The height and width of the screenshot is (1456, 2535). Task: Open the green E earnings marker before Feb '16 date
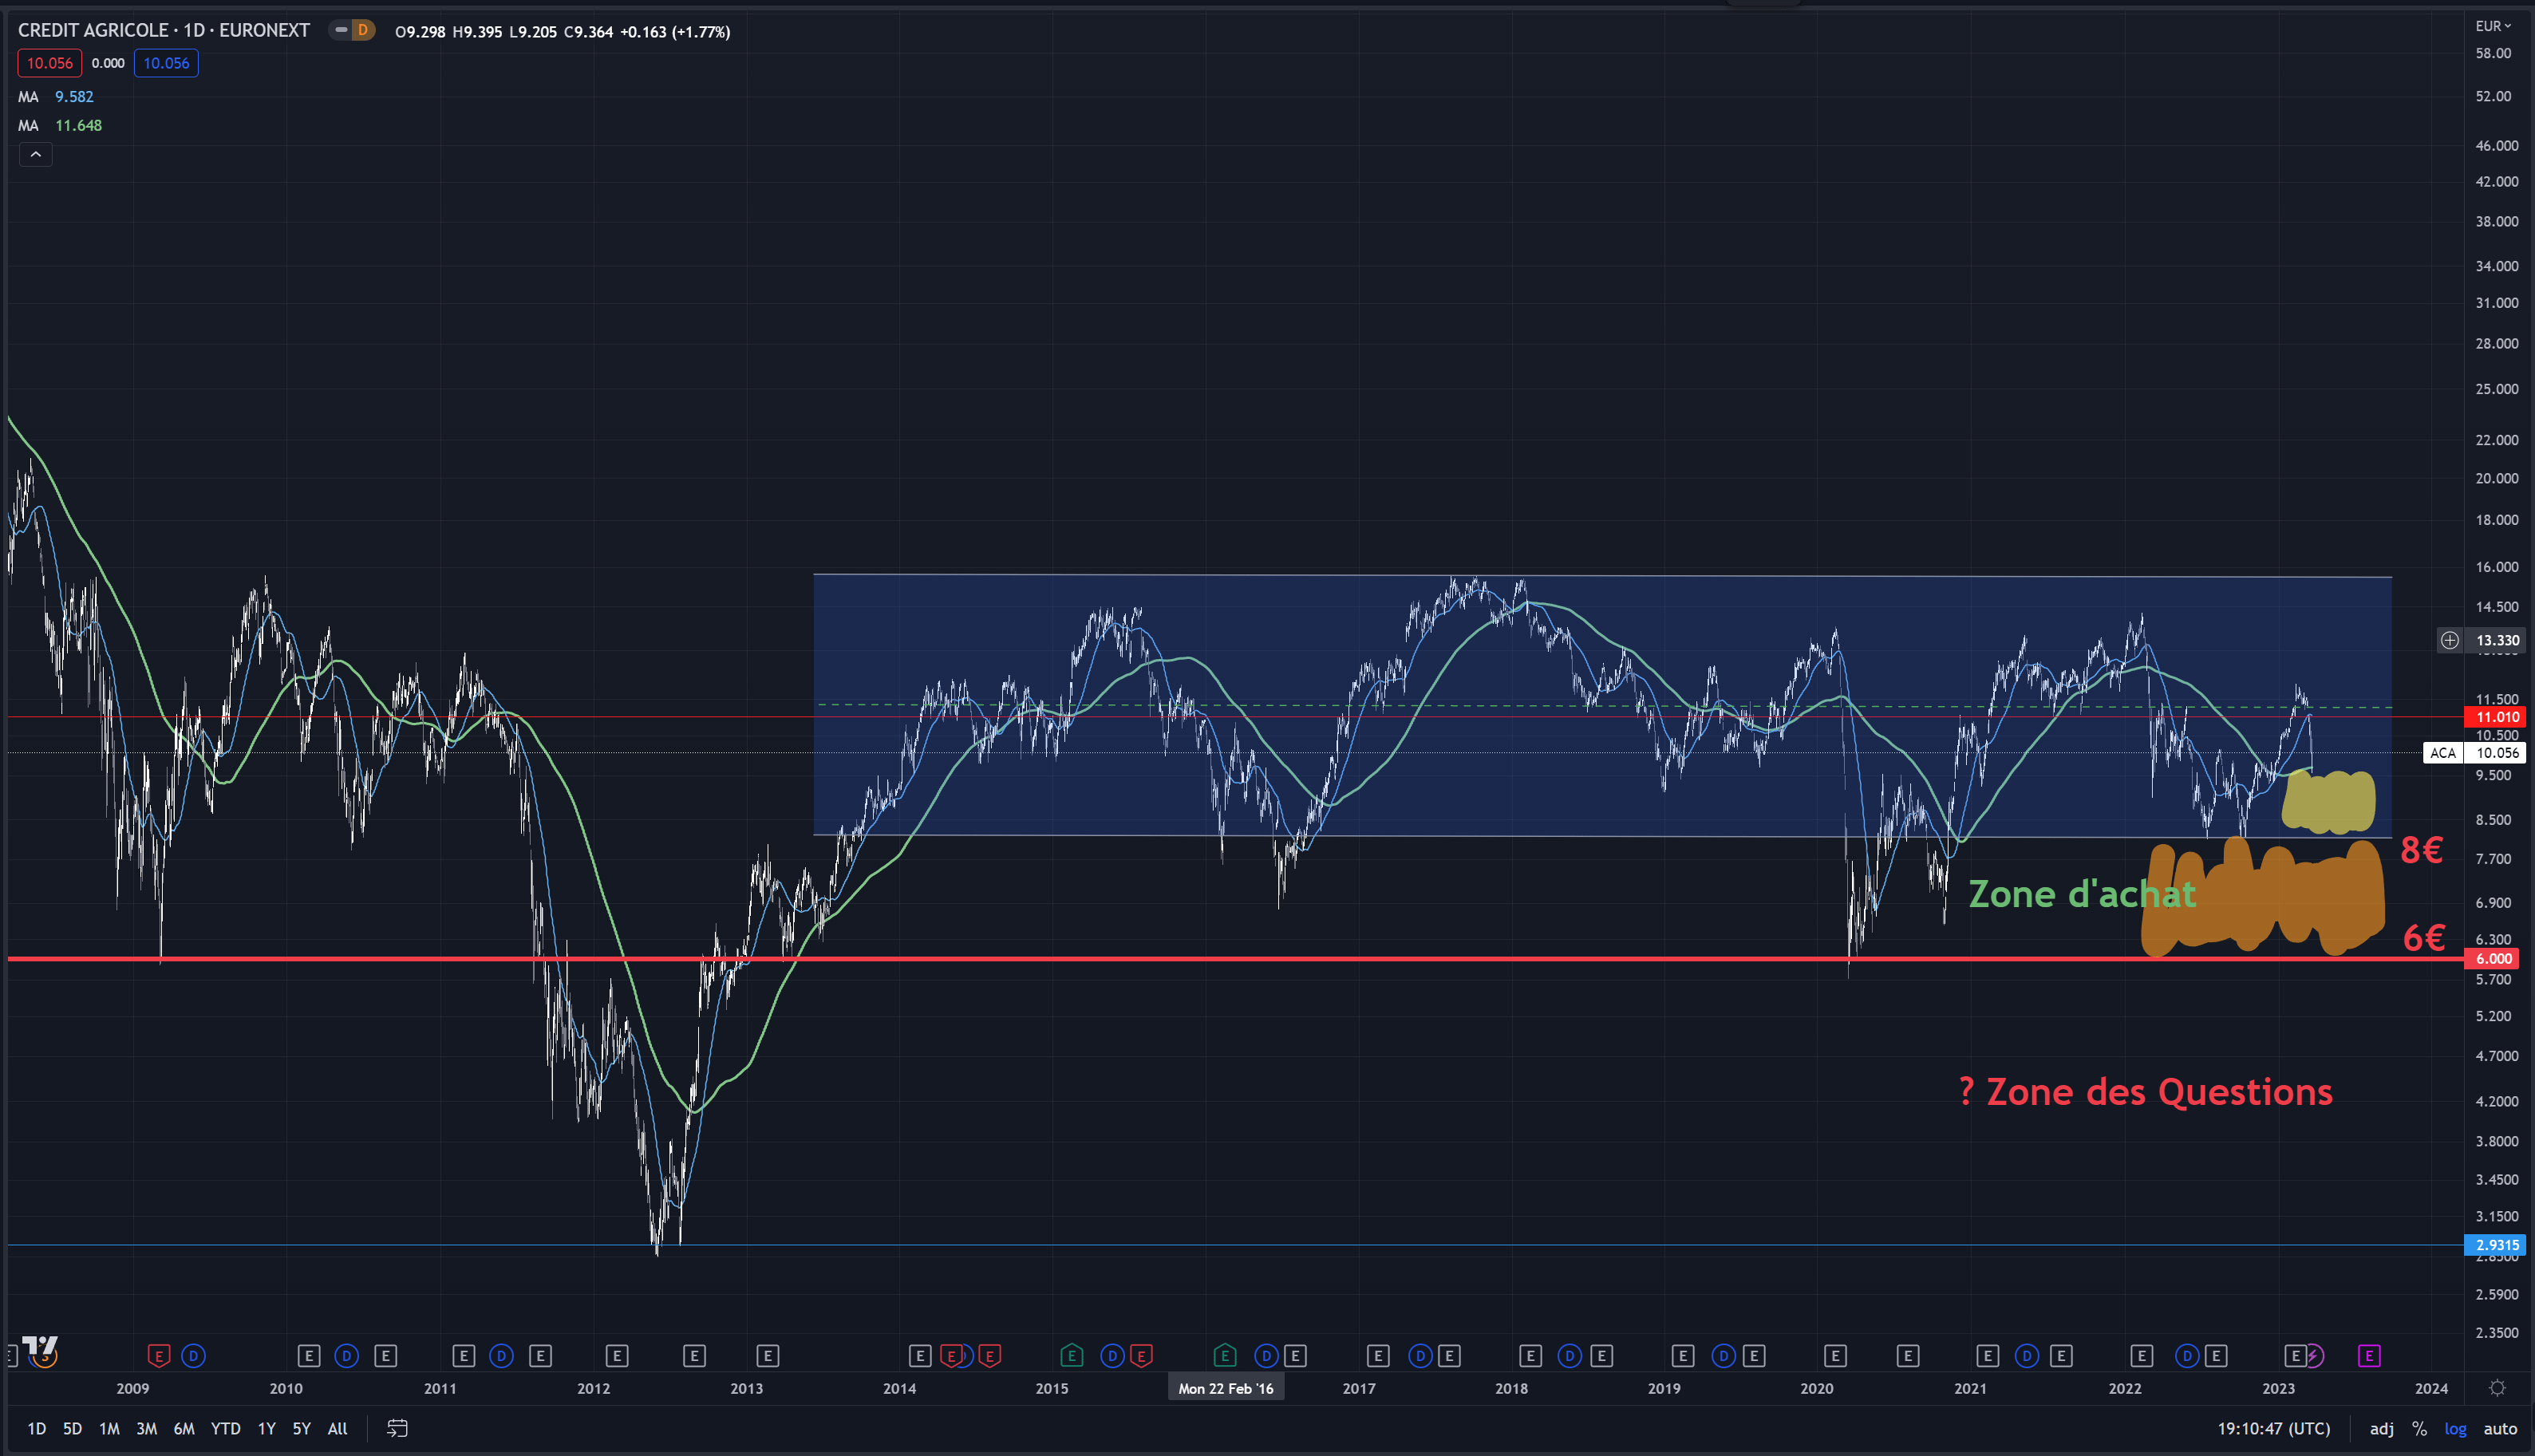coord(1225,1356)
